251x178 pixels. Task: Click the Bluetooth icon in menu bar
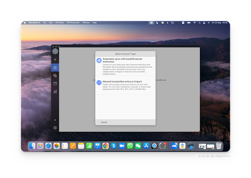(167, 23)
